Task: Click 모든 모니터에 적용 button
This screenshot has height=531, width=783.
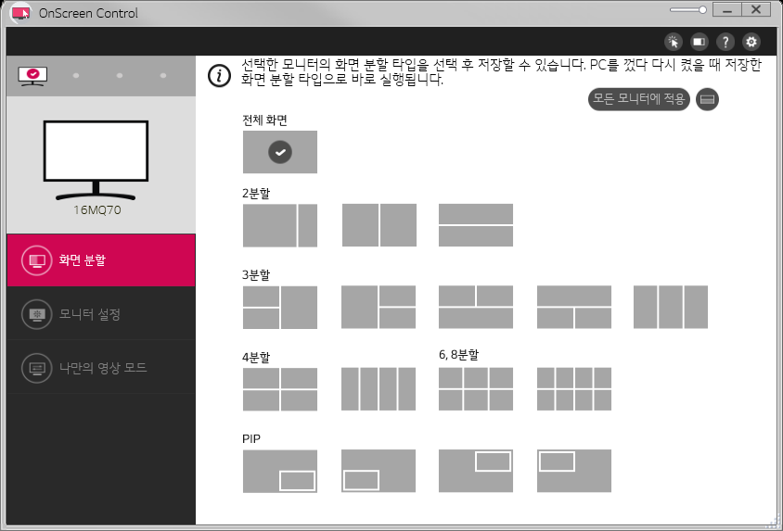Action: (638, 99)
